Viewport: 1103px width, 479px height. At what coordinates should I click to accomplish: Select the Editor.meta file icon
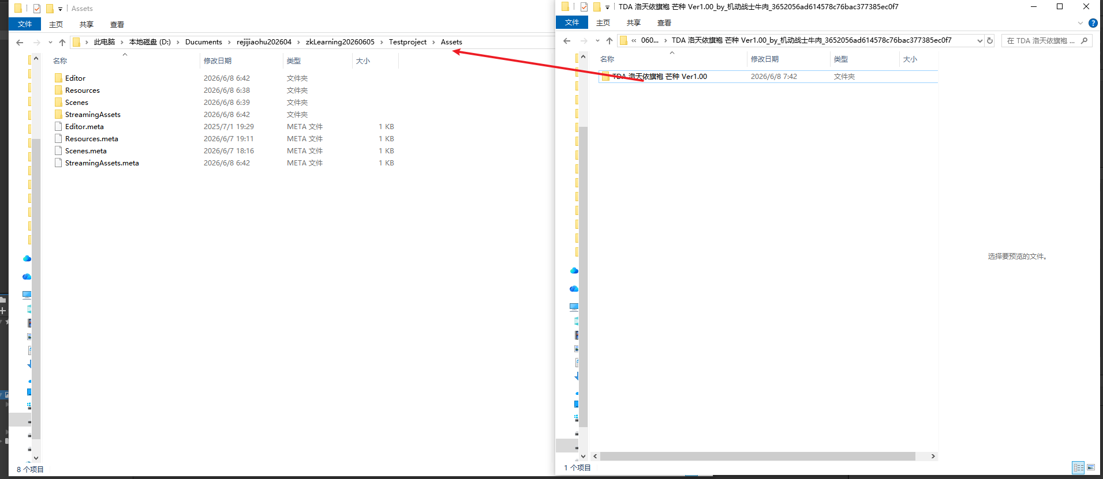(58, 126)
